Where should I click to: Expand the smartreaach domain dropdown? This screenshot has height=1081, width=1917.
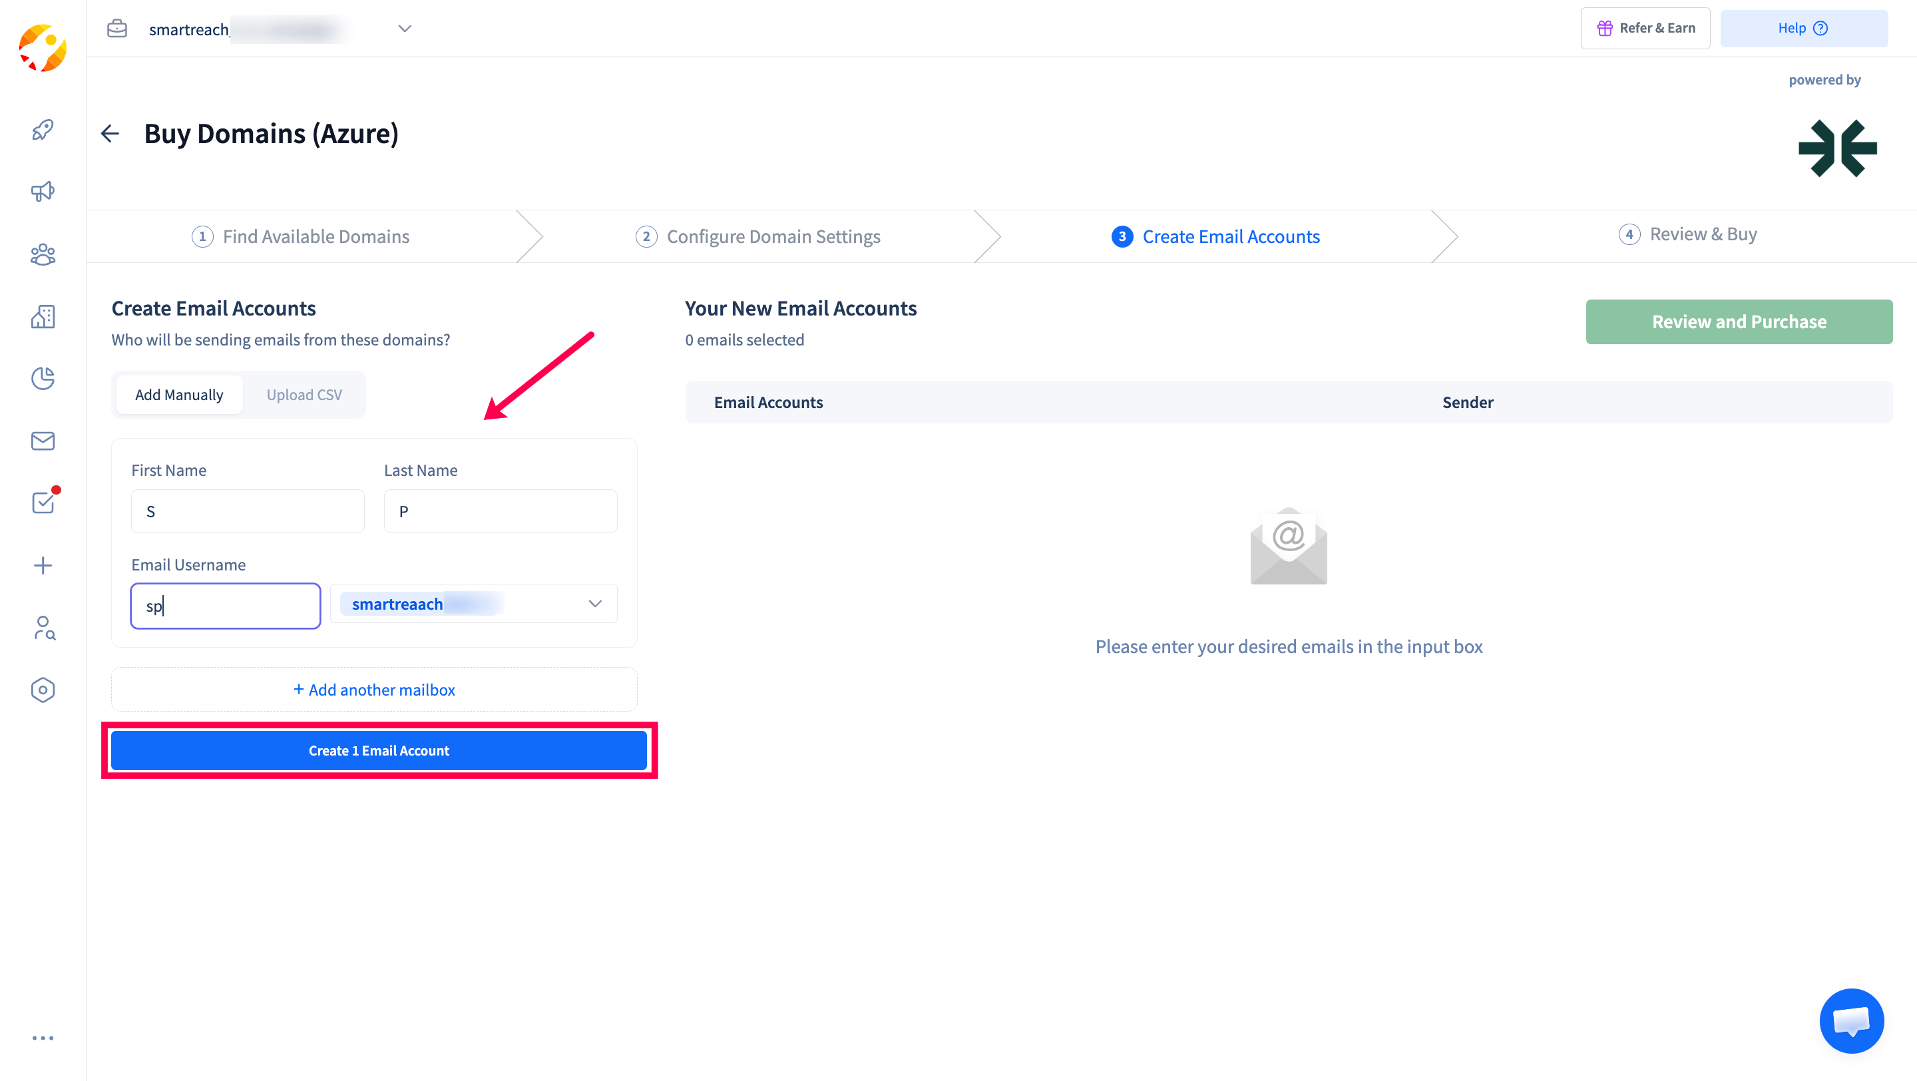point(594,603)
